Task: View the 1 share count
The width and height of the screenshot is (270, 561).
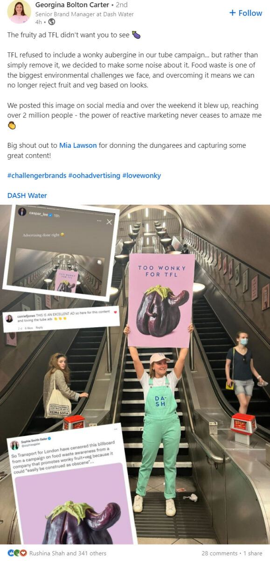Action: [253, 553]
